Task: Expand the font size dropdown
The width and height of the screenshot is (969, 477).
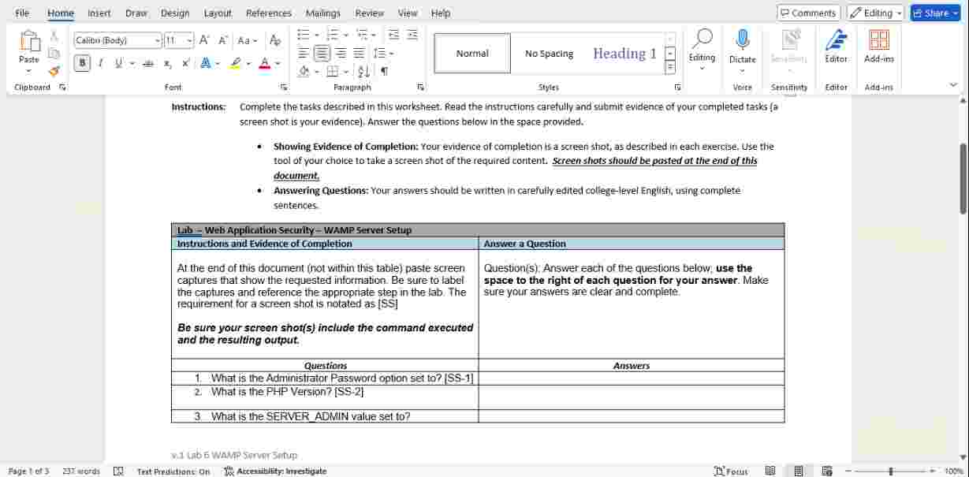Action: 189,39
